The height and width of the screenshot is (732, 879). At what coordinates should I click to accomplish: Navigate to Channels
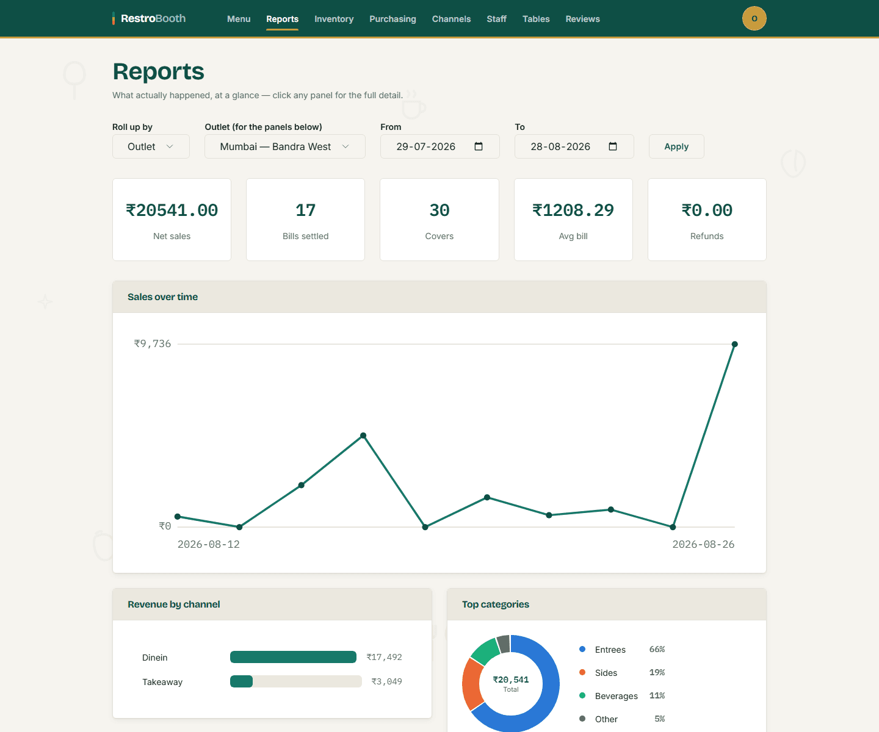(451, 19)
